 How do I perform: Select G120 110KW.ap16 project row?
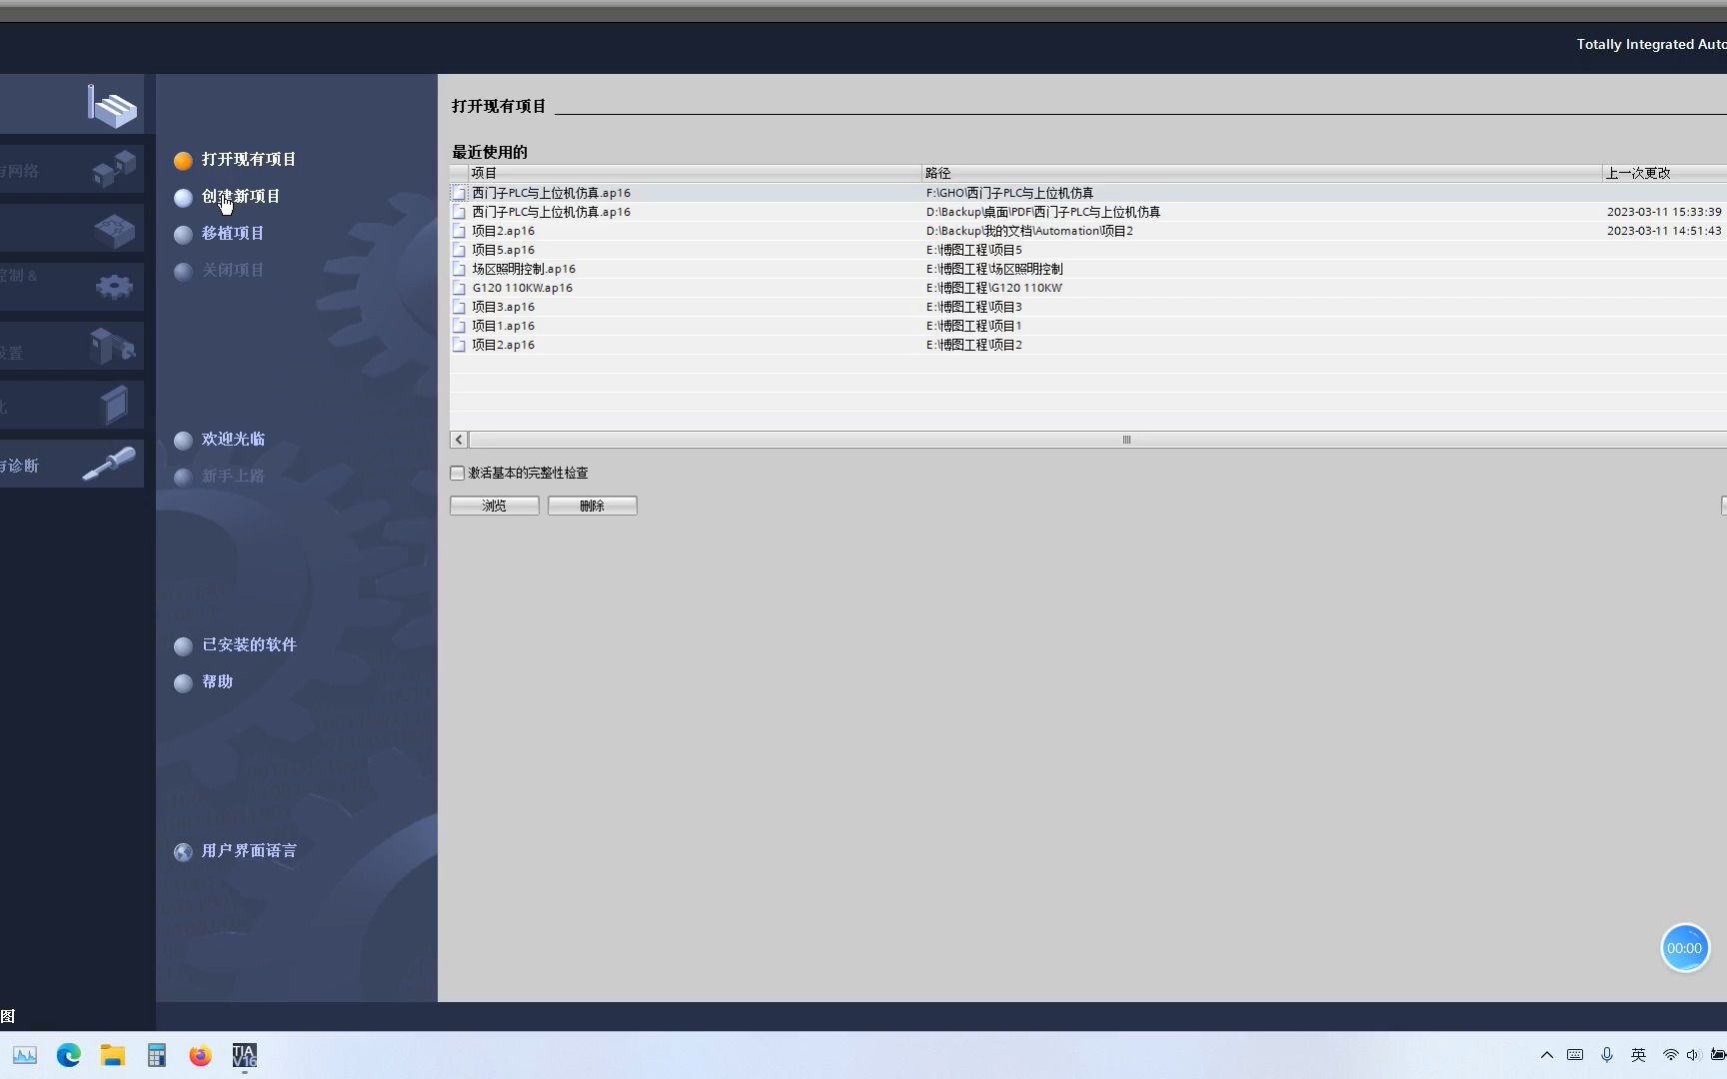click(x=1088, y=288)
